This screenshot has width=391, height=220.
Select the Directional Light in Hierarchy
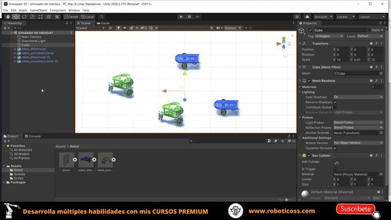pos(34,41)
